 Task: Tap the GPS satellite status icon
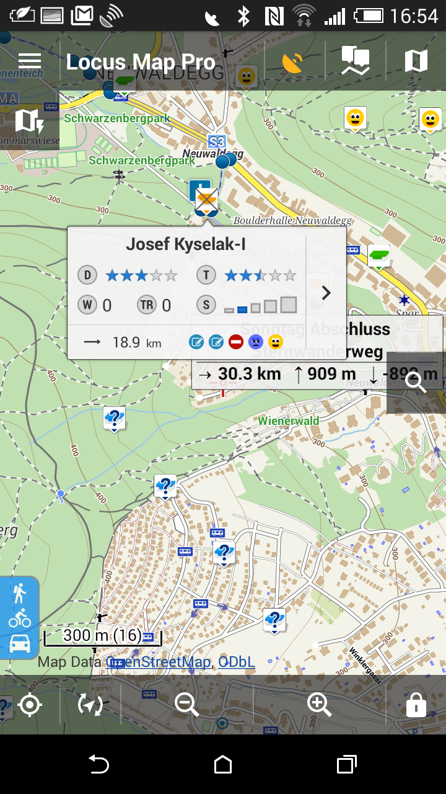(292, 61)
